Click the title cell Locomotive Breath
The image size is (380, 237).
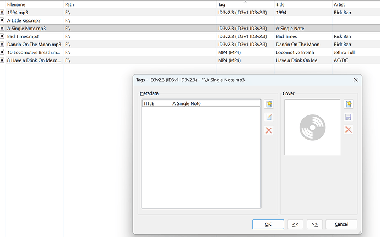tap(295, 53)
